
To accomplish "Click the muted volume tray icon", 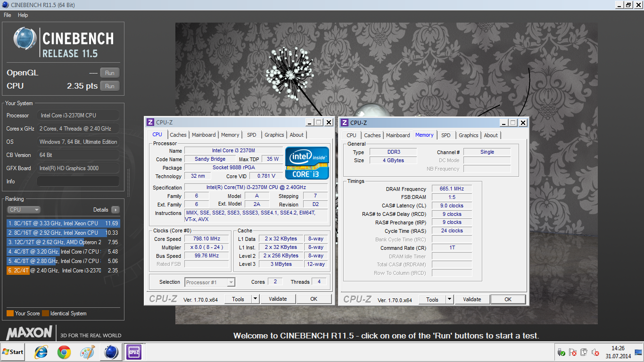I will (595, 352).
